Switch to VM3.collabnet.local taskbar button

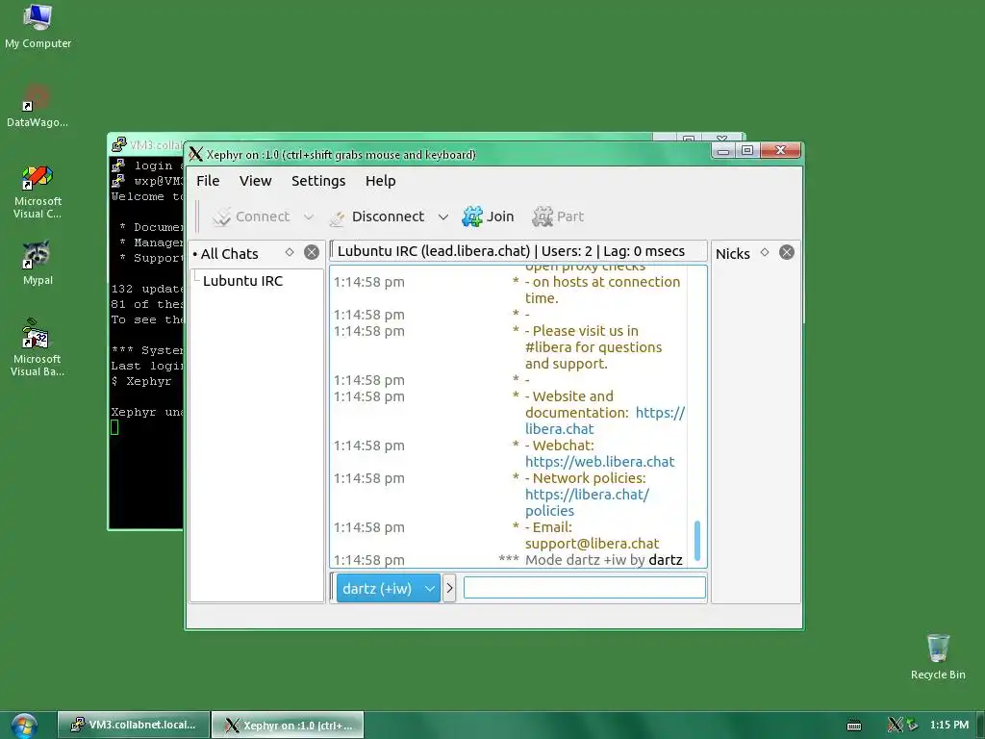click(x=133, y=725)
